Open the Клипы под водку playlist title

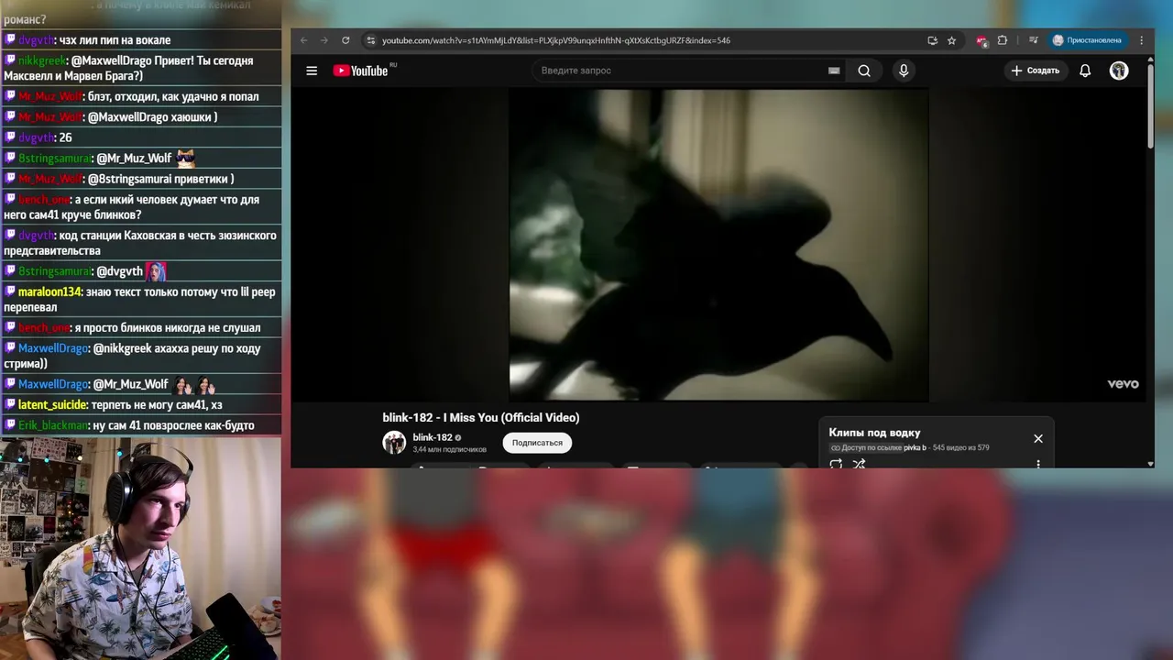[874, 433]
